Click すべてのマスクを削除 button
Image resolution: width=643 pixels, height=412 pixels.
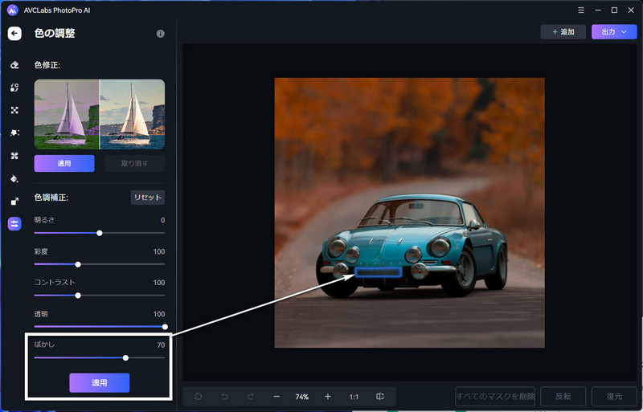point(495,397)
